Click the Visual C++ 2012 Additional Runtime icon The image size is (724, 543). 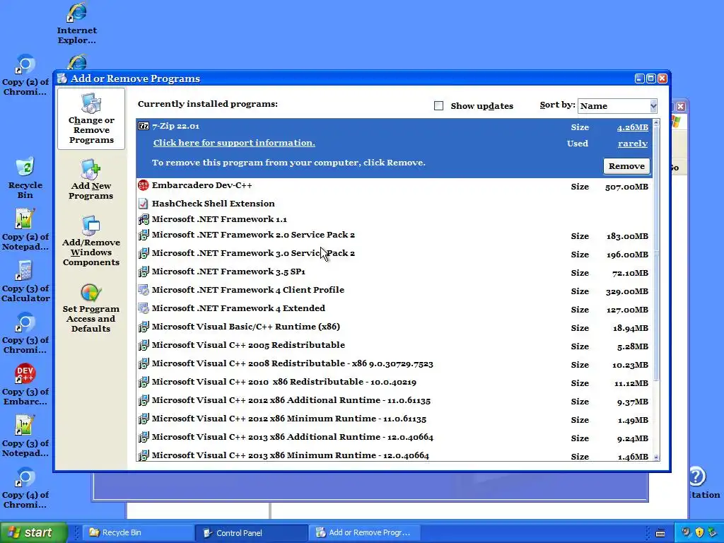(144, 400)
